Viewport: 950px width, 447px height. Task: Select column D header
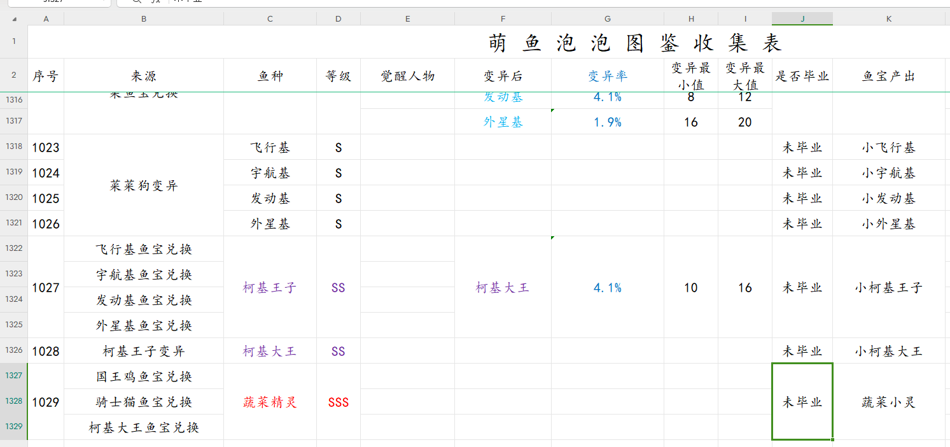pos(339,19)
